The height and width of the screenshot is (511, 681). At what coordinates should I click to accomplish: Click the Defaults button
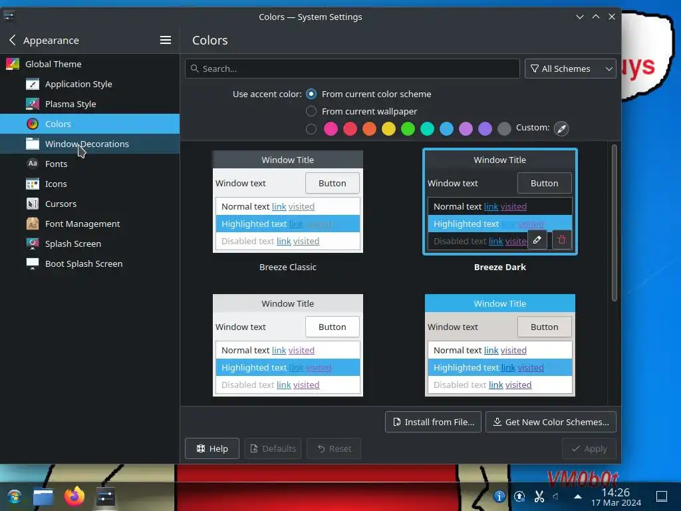(x=273, y=448)
